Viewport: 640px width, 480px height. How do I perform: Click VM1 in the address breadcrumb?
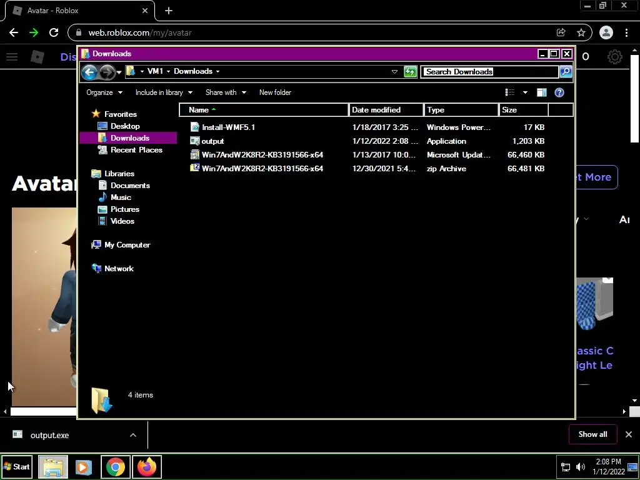pyautogui.click(x=155, y=71)
